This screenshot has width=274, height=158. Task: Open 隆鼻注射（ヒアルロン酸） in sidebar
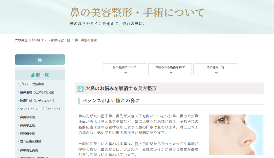pyautogui.click(x=37, y=92)
